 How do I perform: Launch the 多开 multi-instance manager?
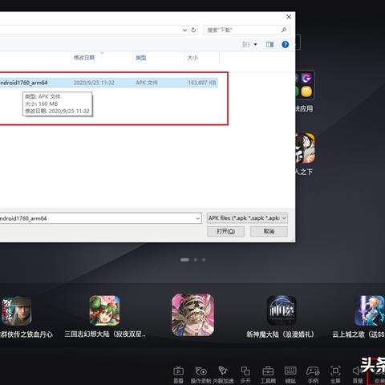coord(245,375)
